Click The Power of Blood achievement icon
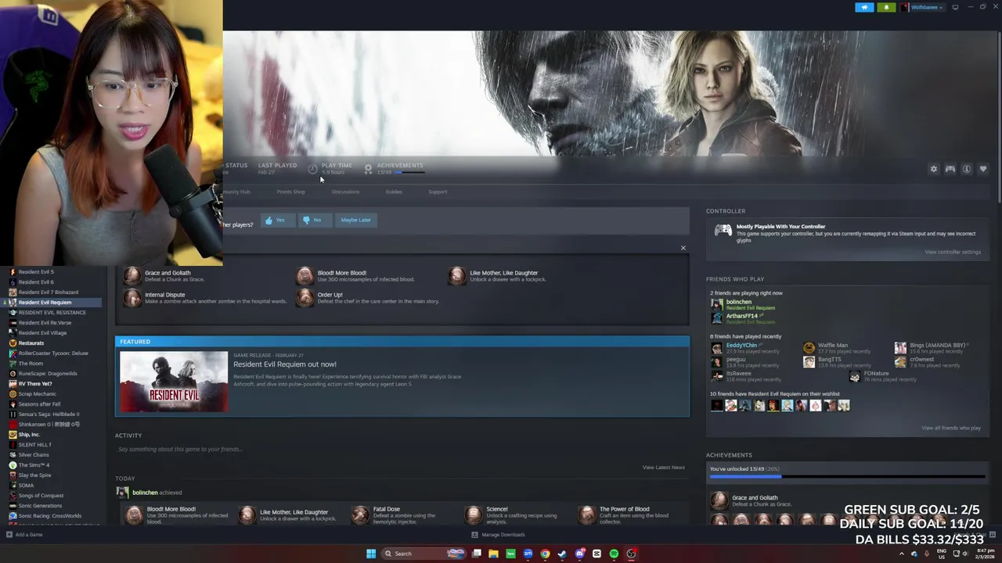Image resolution: width=1002 pixels, height=563 pixels. tap(587, 515)
